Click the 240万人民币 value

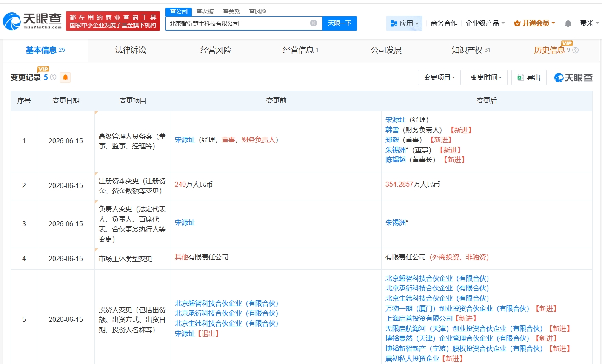[194, 185]
